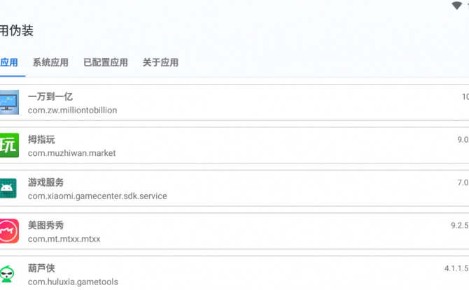Open the 拇指玩 app entry
The height and width of the screenshot is (290, 469).
point(234,145)
